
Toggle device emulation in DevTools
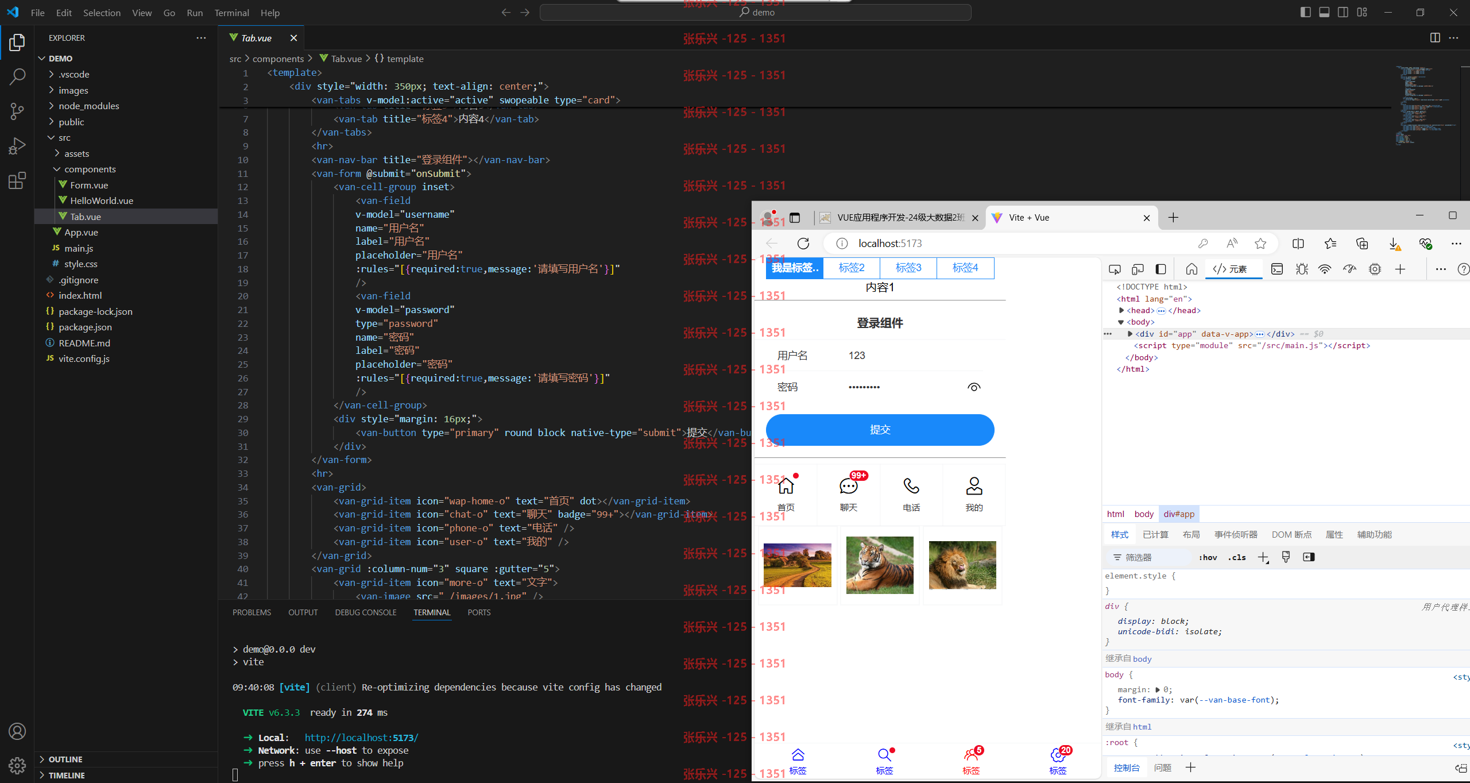click(x=1138, y=269)
